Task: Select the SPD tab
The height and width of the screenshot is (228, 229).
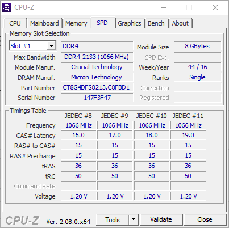Action: click(102, 23)
